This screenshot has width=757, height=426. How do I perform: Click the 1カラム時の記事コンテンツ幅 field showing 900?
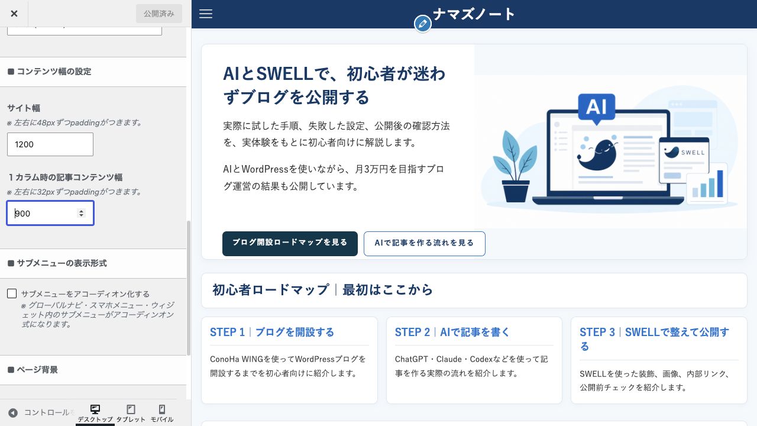coord(50,214)
